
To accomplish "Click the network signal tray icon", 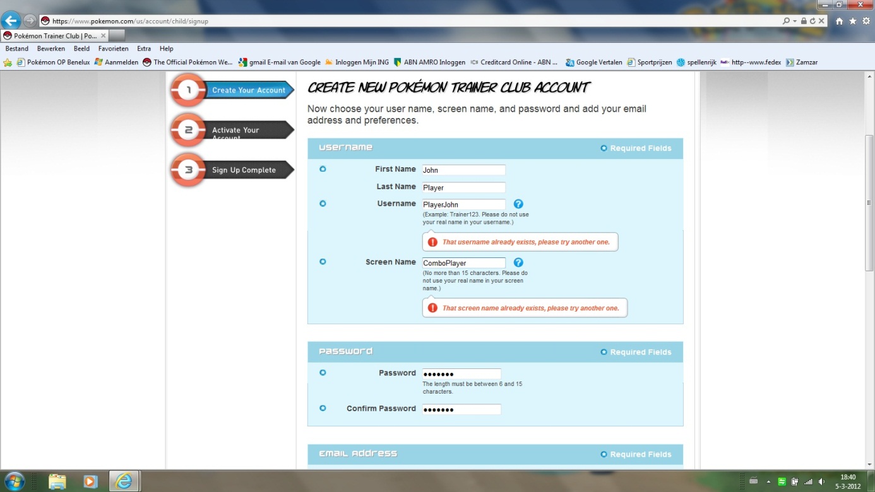I will coord(808,482).
